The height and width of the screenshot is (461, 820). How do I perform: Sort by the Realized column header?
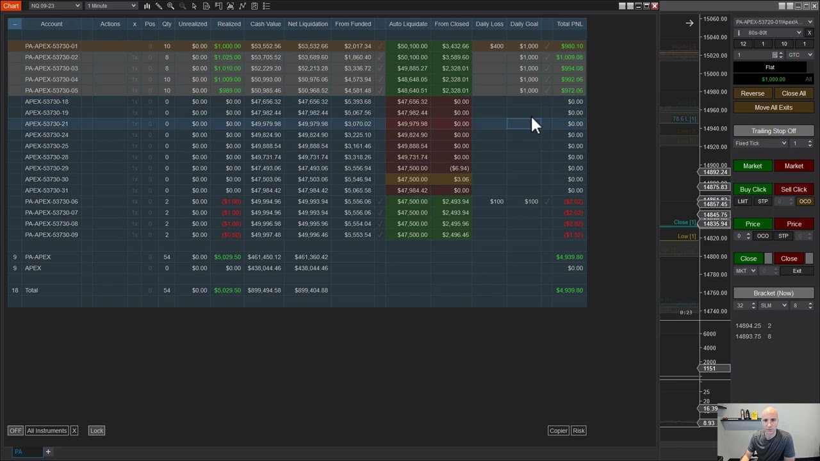click(x=229, y=24)
